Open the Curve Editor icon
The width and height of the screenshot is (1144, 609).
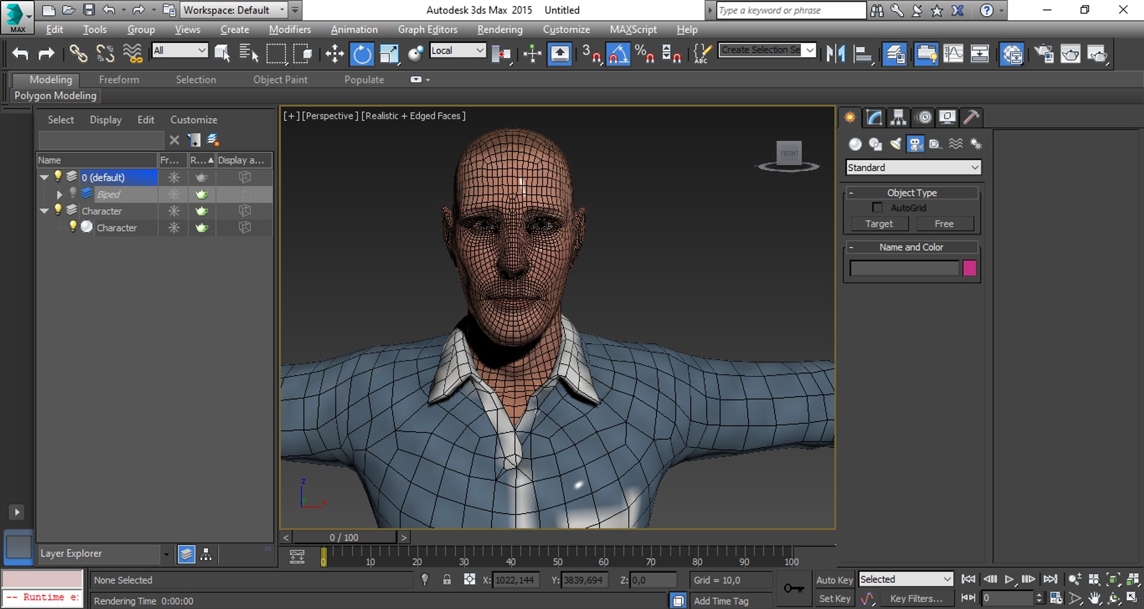click(x=953, y=54)
